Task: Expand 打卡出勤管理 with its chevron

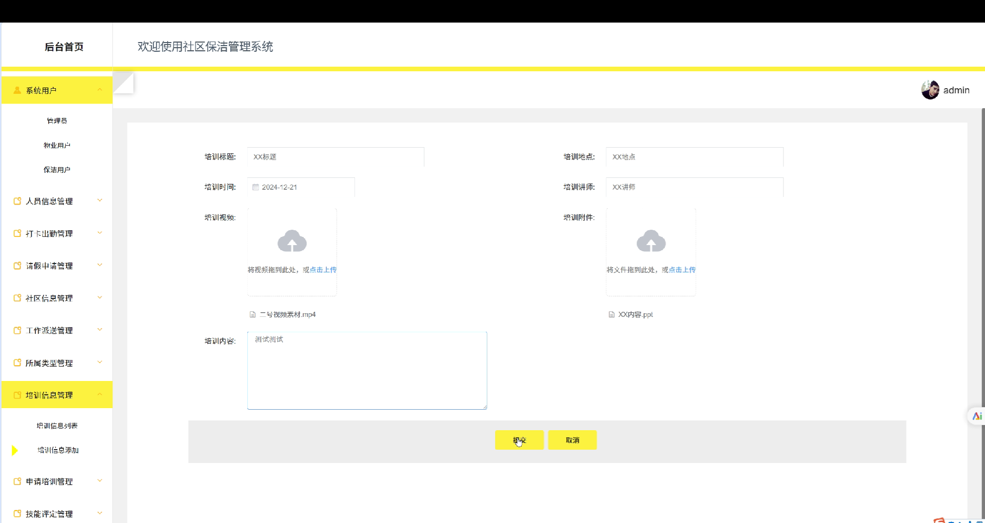Action: click(100, 233)
